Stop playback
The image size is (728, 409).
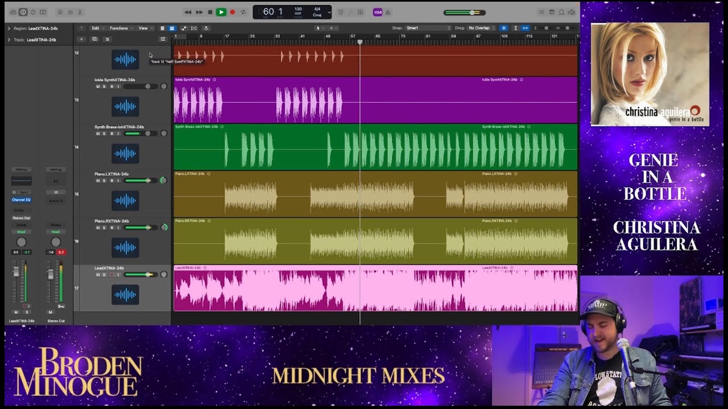[210, 12]
